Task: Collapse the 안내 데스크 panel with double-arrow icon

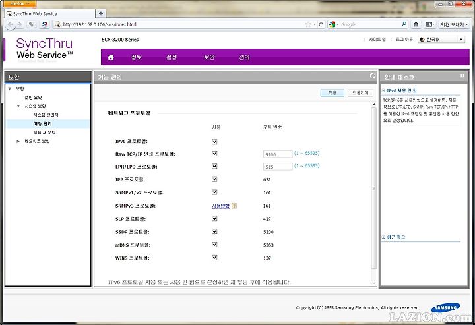Action: (x=462, y=76)
